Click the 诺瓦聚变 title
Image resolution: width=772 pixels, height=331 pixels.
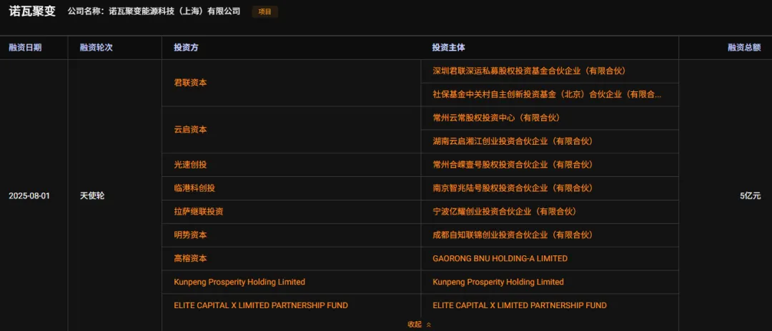pos(32,11)
